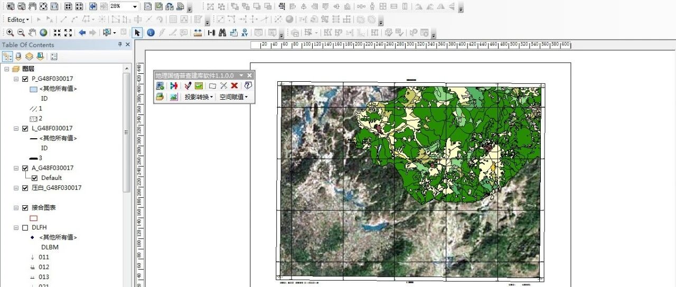Screen dimensions: 676x287
Task: Click the Full Extent globe icon
Action: coord(43,33)
